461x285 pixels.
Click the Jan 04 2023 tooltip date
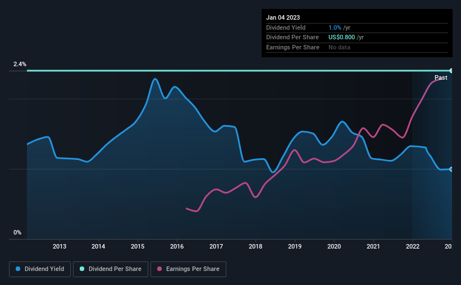(283, 17)
